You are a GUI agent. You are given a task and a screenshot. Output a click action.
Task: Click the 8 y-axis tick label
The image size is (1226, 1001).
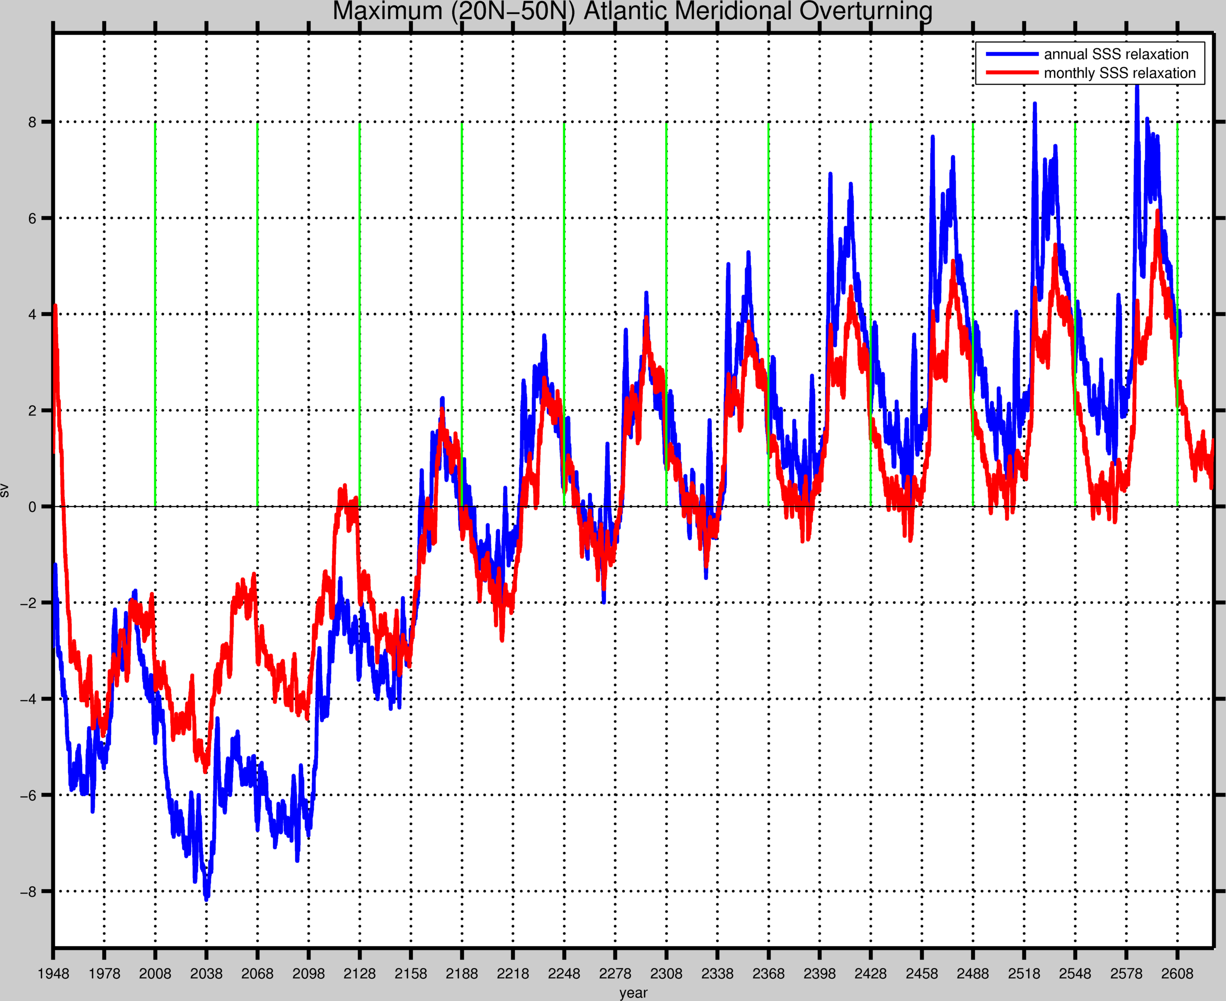[32, 122]
